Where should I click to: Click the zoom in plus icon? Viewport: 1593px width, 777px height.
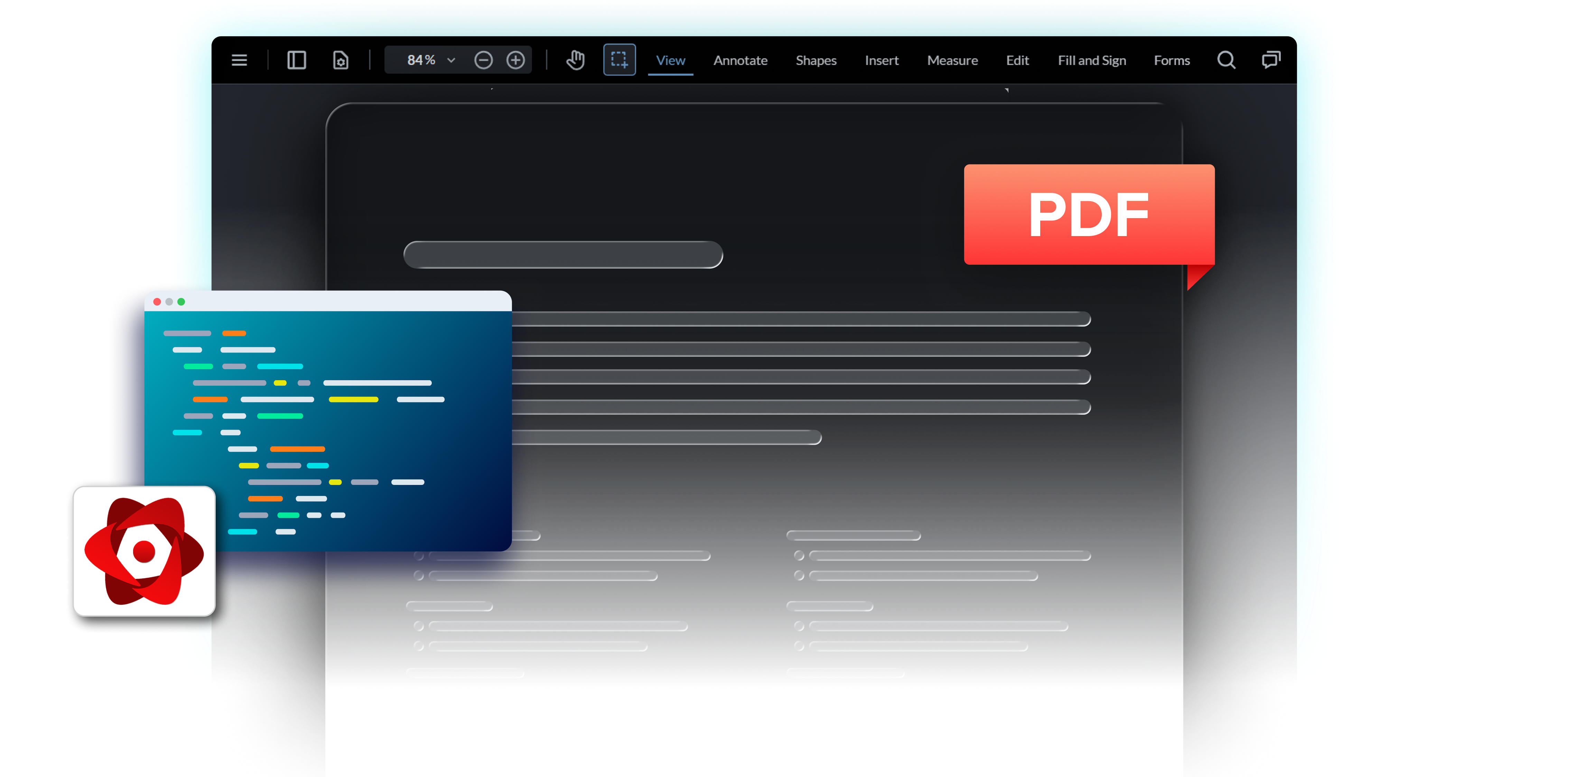(x=516, y=60)
